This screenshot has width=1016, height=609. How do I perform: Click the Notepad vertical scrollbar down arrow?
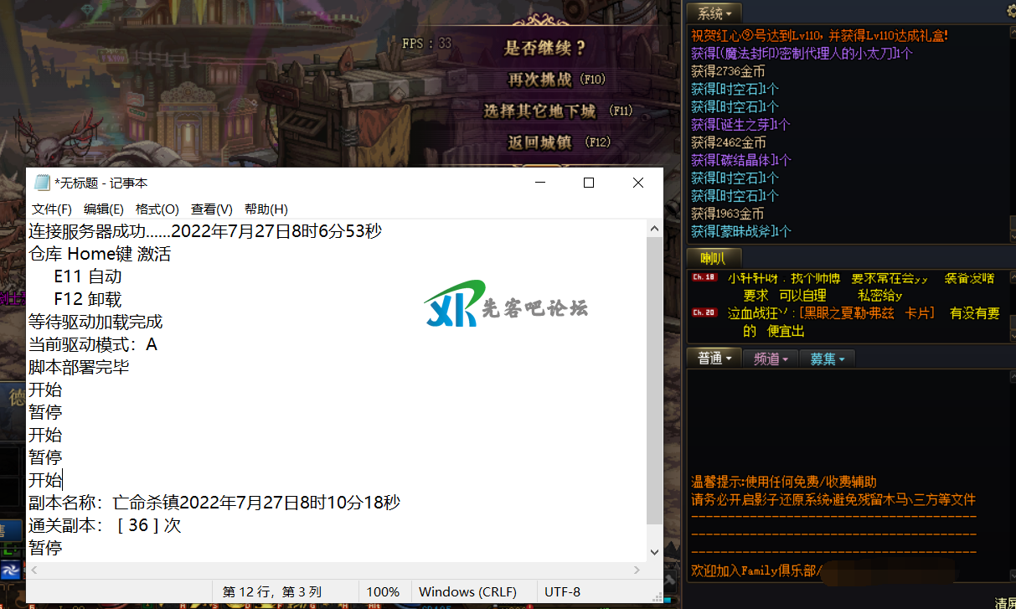654,553
